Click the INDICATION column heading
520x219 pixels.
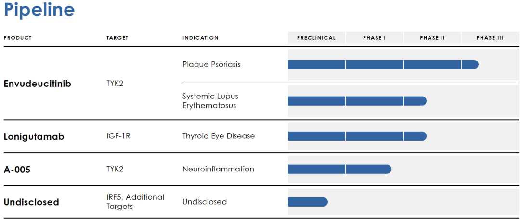tap(200, 38)
